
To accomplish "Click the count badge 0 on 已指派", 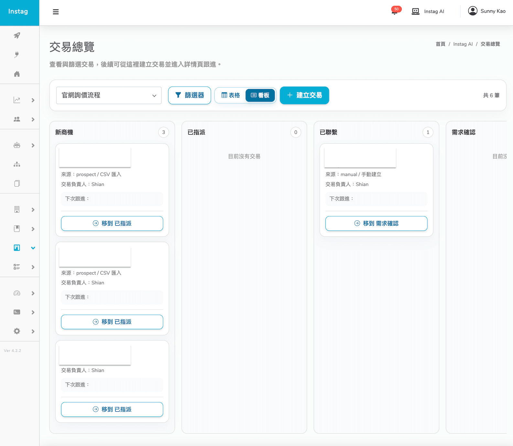I will tap(296, 132).
